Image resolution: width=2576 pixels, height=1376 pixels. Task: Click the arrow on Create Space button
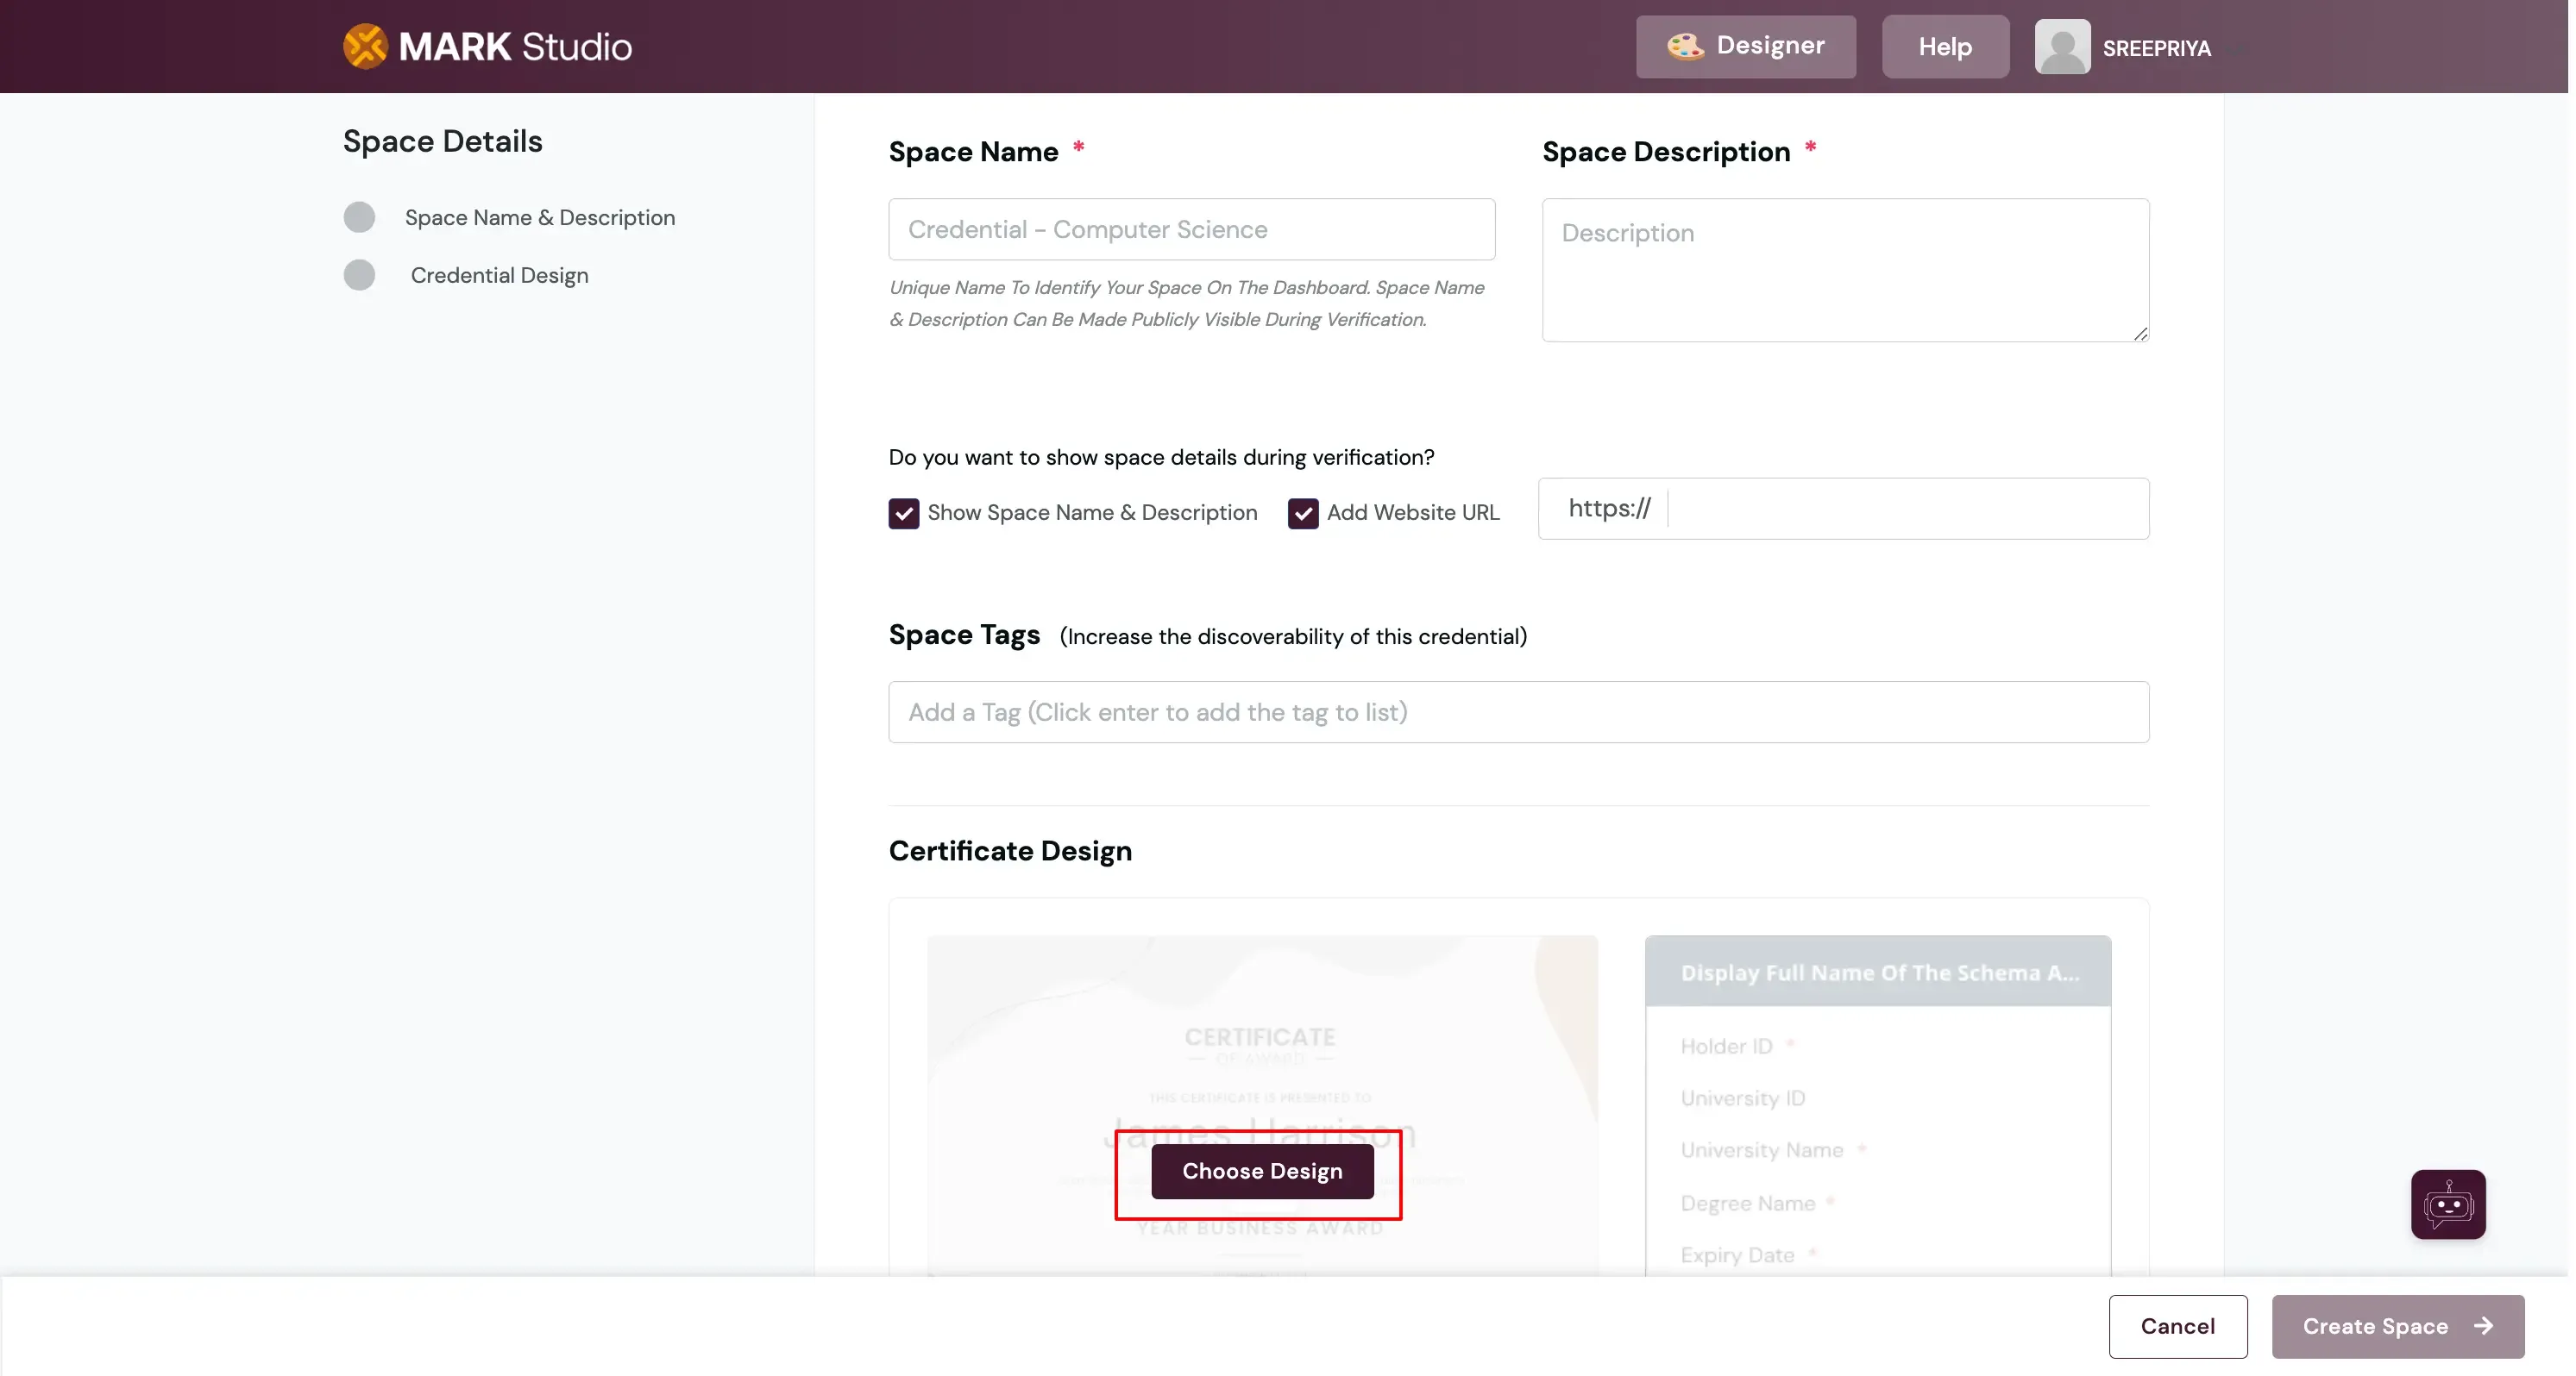coord(2483,1326)
